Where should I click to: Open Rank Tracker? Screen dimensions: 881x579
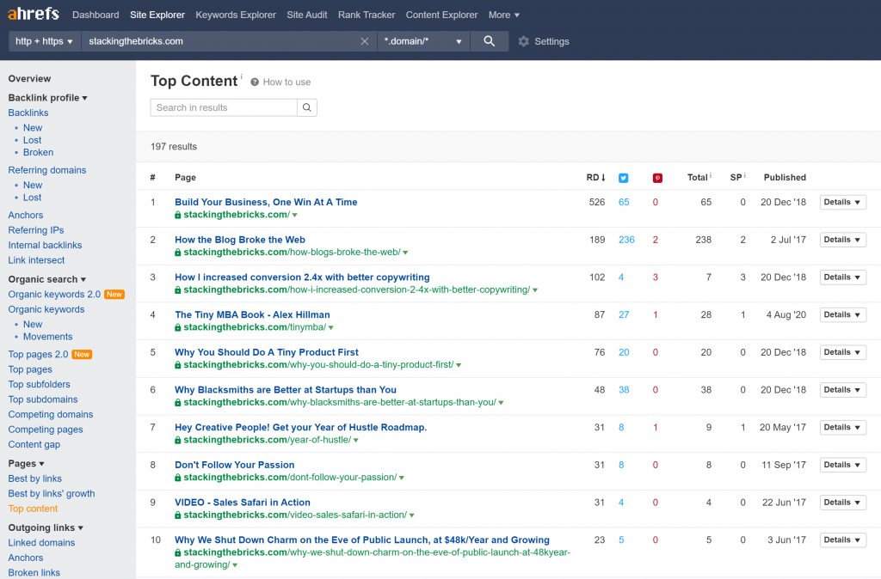(367, 15)
